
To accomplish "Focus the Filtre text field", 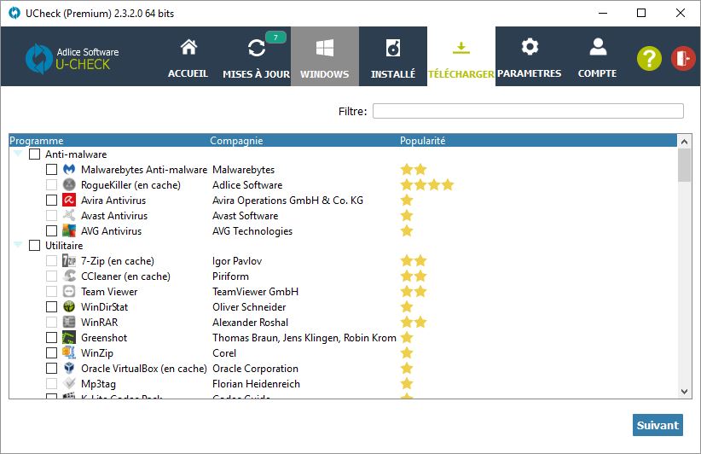I will [528, 111].
